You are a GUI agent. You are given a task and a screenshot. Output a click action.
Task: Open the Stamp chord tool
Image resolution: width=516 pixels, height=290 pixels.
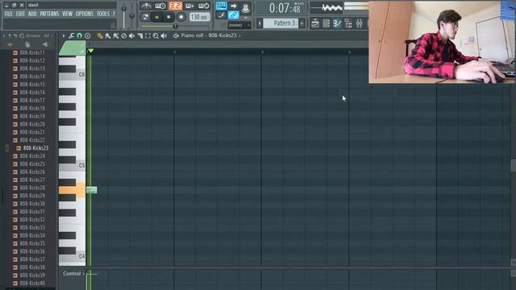click(87, 35)
